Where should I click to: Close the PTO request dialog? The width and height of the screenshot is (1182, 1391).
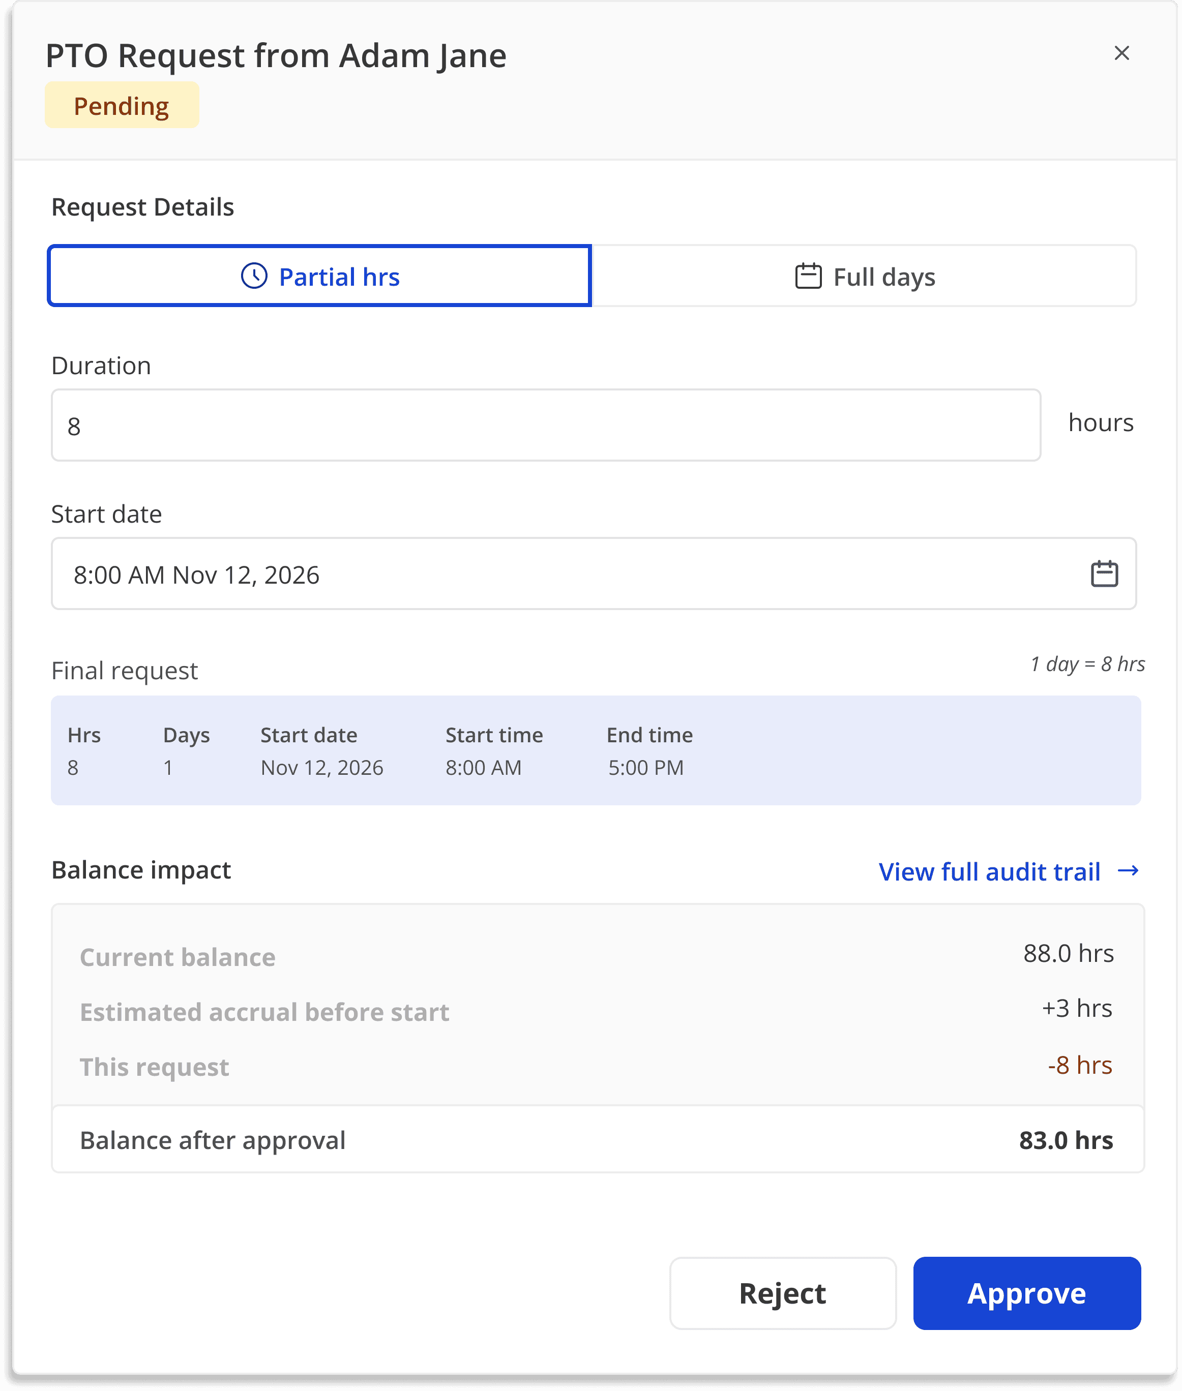pos(1121,53)
